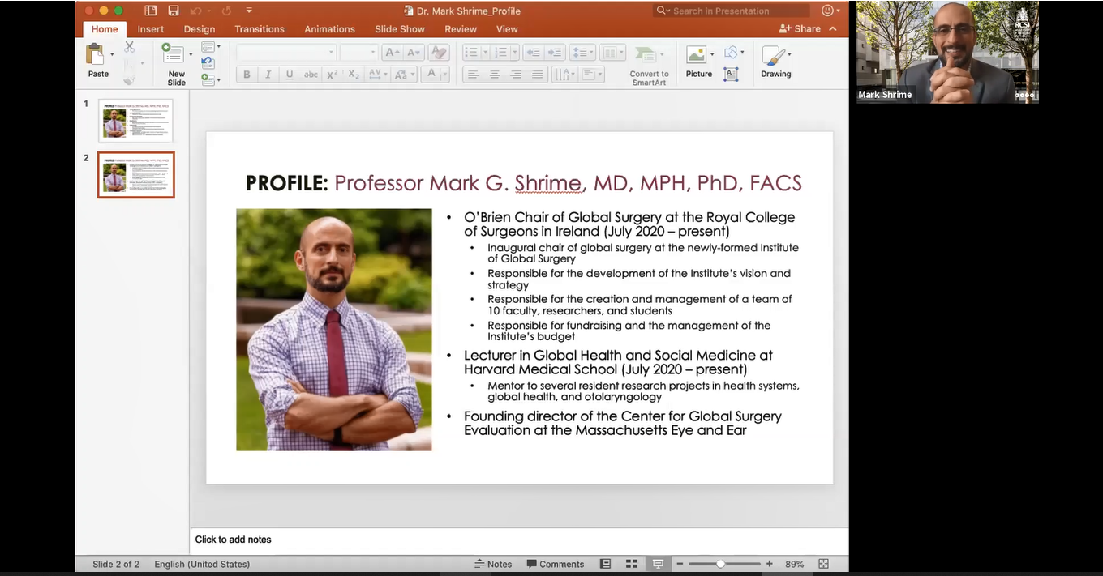This screenshot has width=1103, height=576.
Task: Open the Quick Access customize dropdown
Action: pos(249,11)
